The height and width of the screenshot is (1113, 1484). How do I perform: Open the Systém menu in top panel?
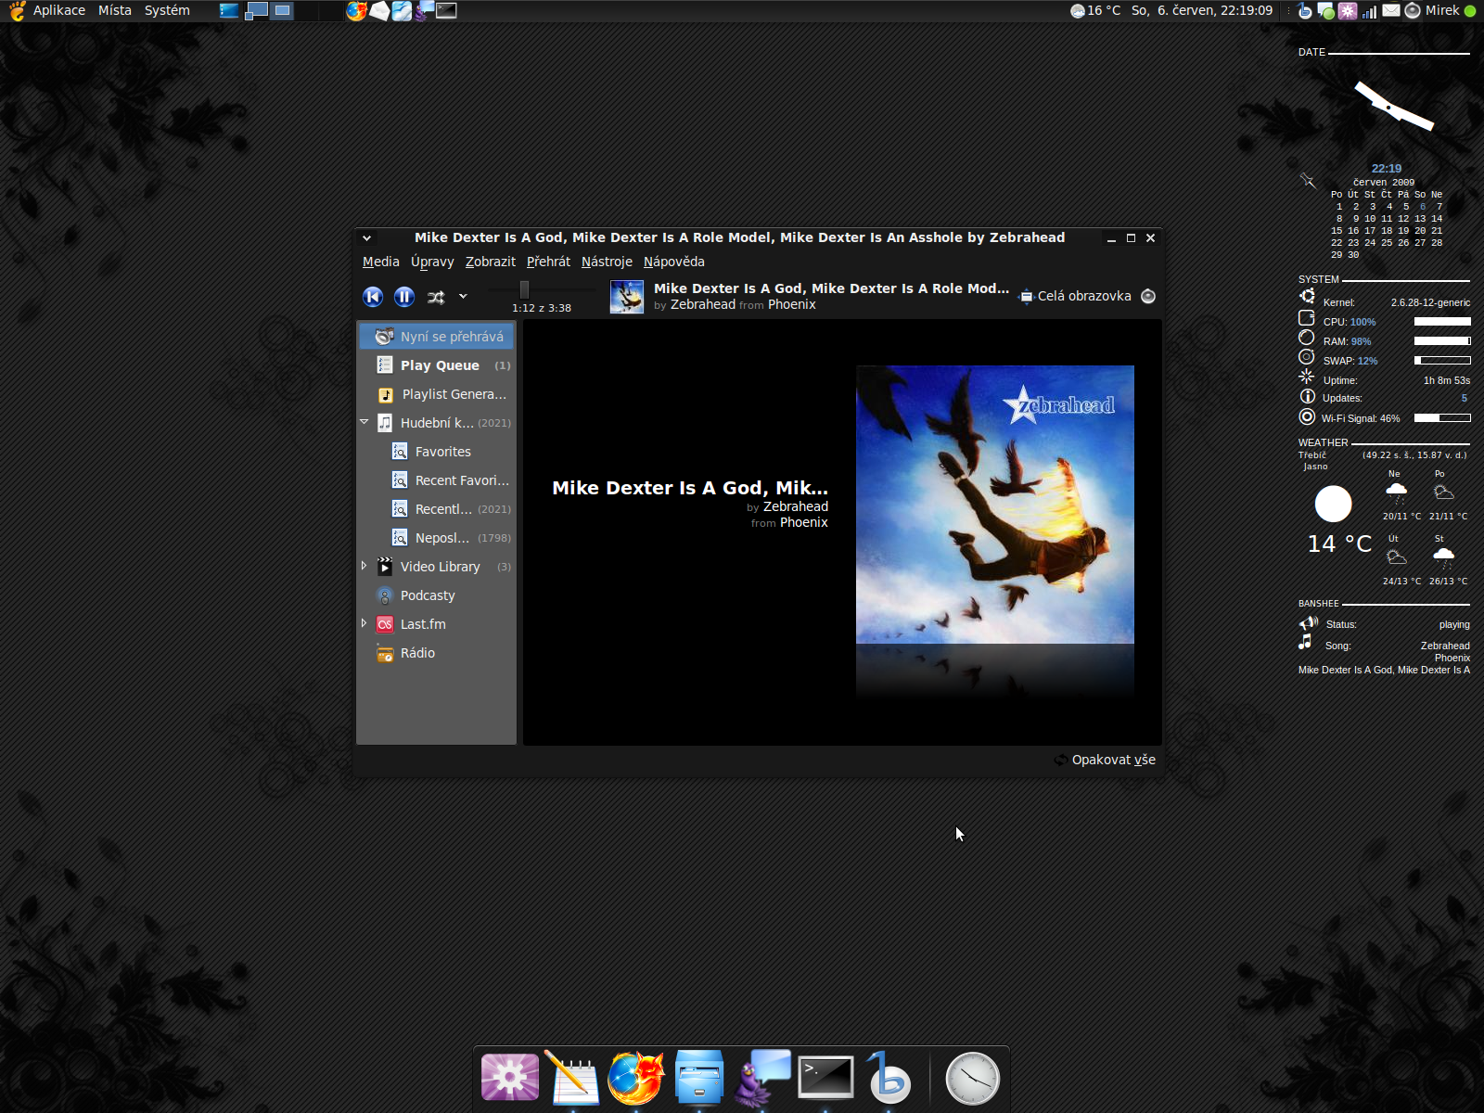[167, 10]
